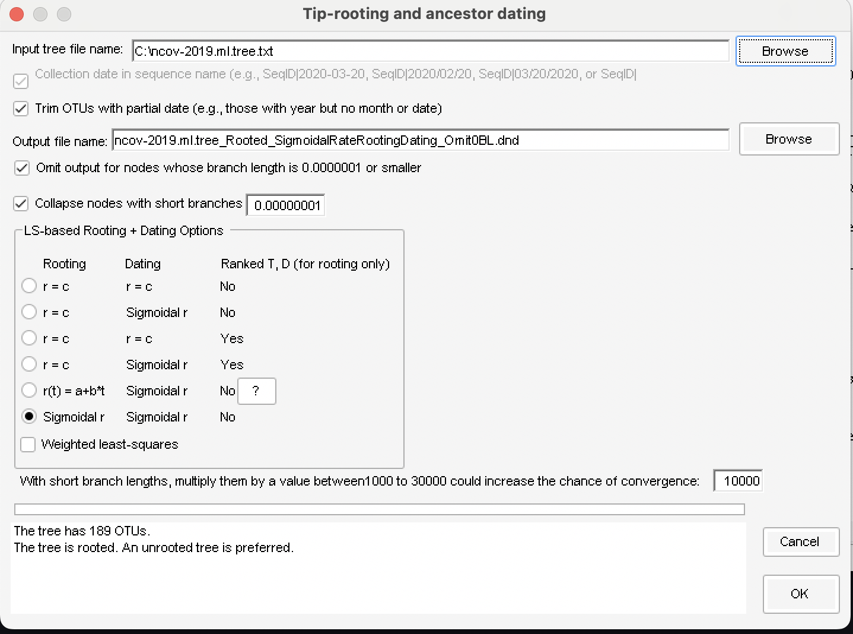Click the 'Dating' column header
The height and width of the screenshot is (634, 853).
(x=143, y=264)
